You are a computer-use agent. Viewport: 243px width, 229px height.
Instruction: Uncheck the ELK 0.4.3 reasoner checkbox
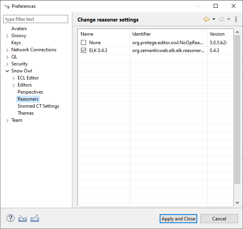83,50
